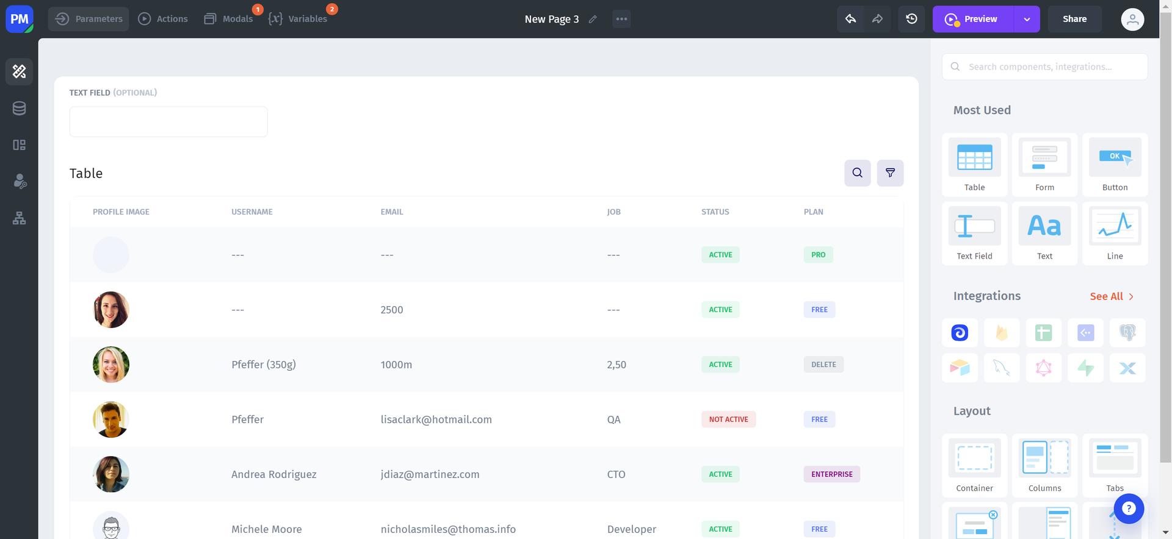Open the help question mark bubble
The height and width of the screenshot is (539, 1172).
tap(1129, 509)
